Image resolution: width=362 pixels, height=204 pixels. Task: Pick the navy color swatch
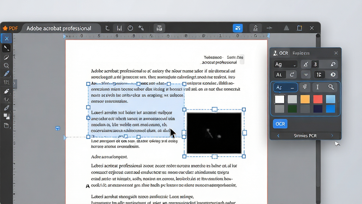318,109
